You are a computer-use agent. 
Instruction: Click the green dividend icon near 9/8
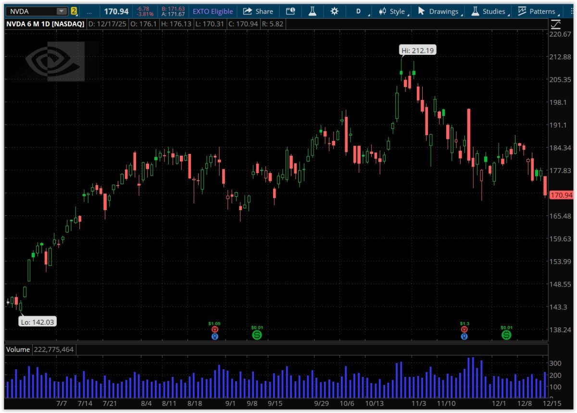[x=257, y=335]
